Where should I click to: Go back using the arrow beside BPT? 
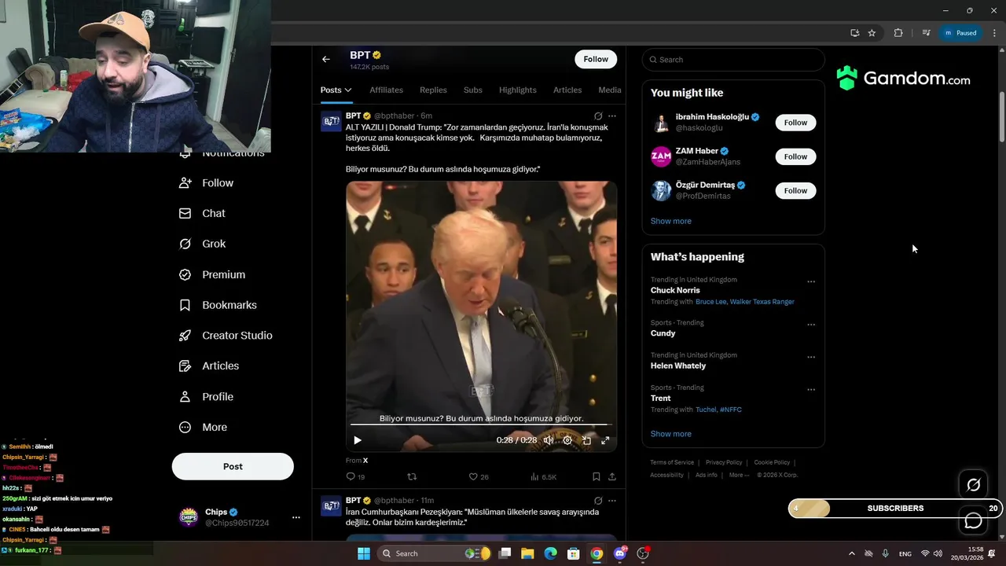(325, 59)
